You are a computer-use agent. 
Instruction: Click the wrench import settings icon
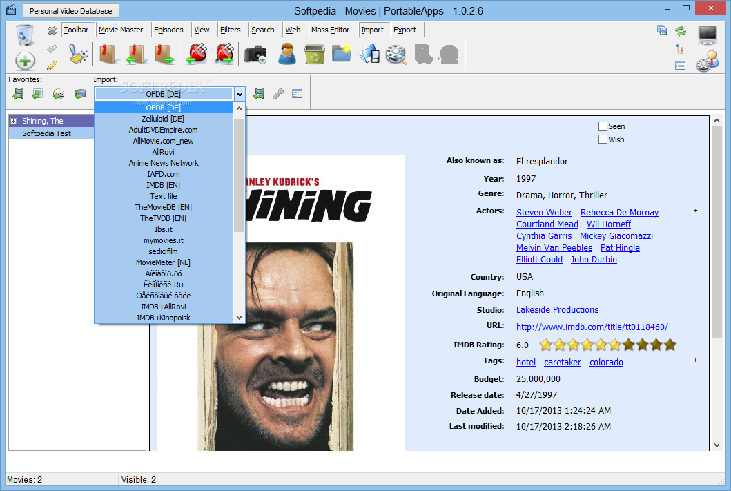(x=278, y=94)
